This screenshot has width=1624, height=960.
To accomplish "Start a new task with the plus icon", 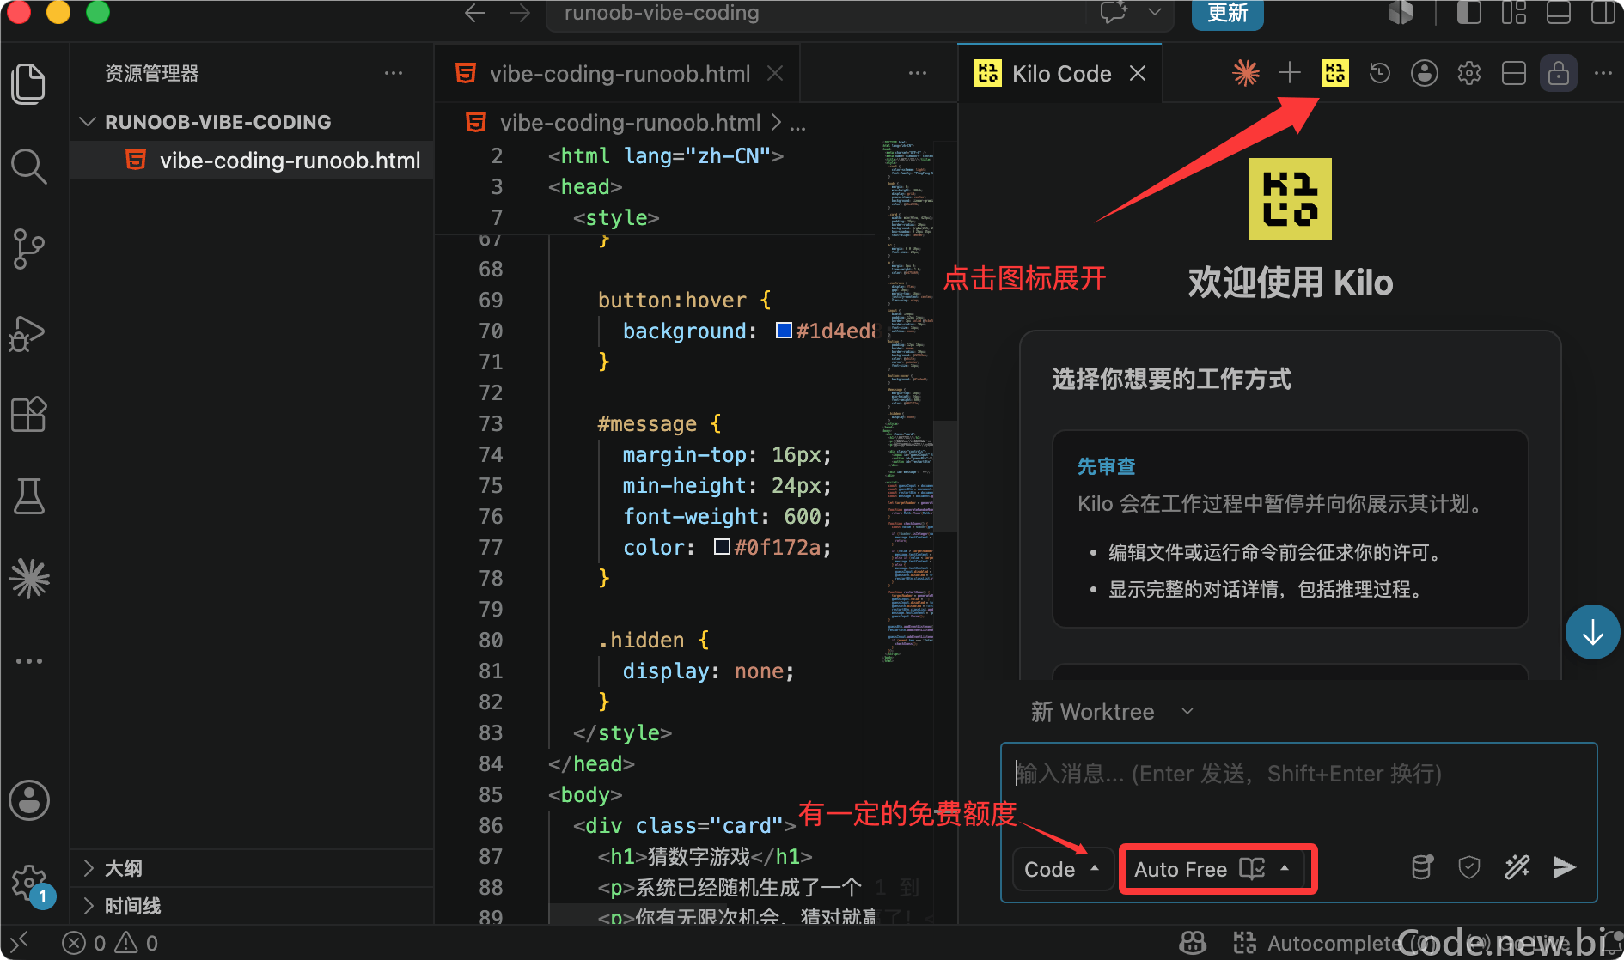I will (1290, 73).
